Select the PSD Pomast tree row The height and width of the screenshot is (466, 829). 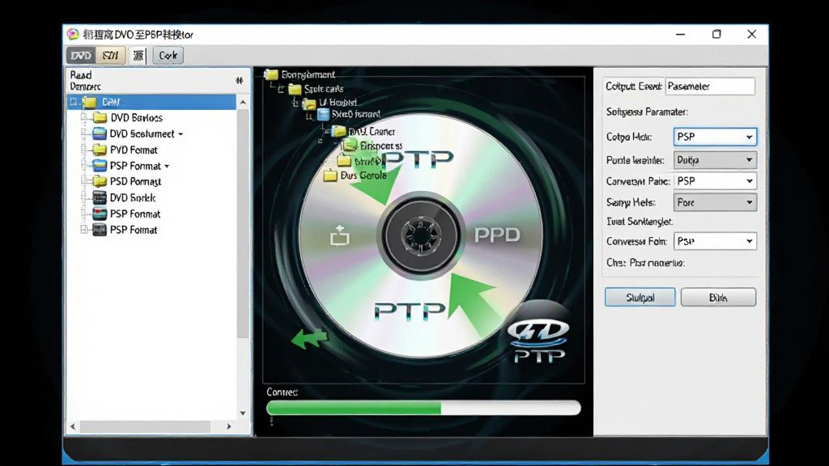[135, 182]
